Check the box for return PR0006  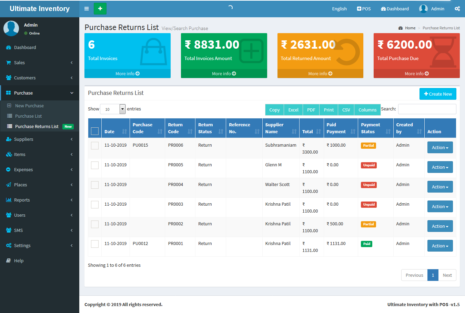coord(95,146)
